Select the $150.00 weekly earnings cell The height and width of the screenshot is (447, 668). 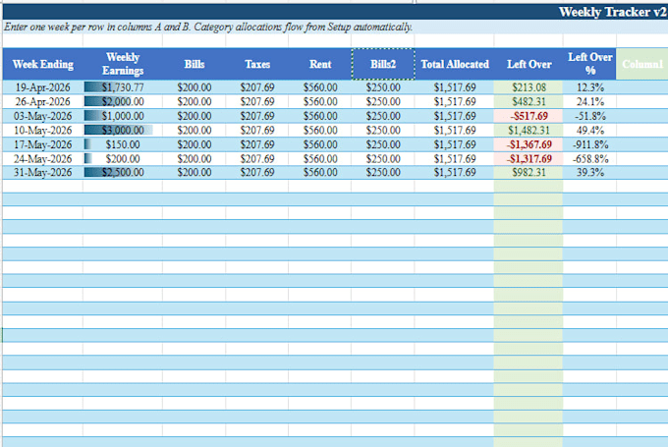[x=123, y=144]
